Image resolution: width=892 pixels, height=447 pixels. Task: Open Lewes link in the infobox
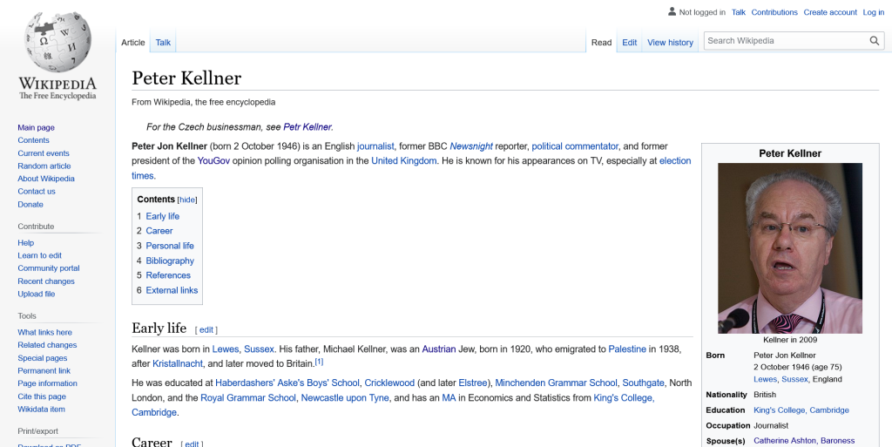tap(765, 379)
